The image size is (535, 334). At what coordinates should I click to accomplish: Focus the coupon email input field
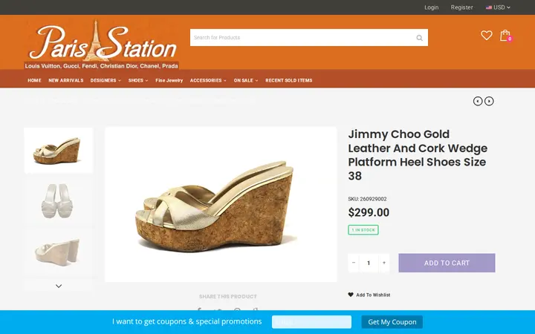(x=311, y=321)
